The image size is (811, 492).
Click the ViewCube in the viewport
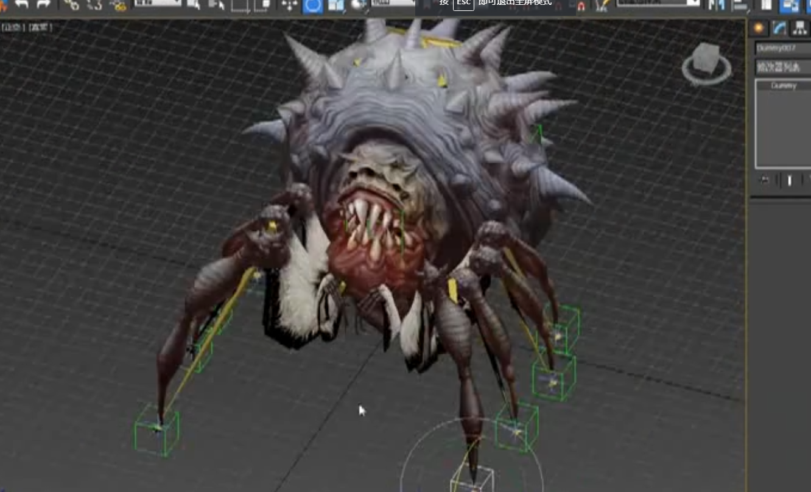[x=707, y=62]
